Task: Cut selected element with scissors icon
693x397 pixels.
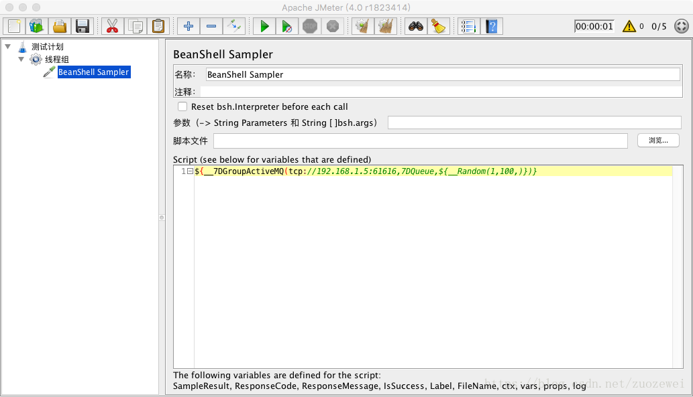Action: pyautogui.click(x=112, y=26)
